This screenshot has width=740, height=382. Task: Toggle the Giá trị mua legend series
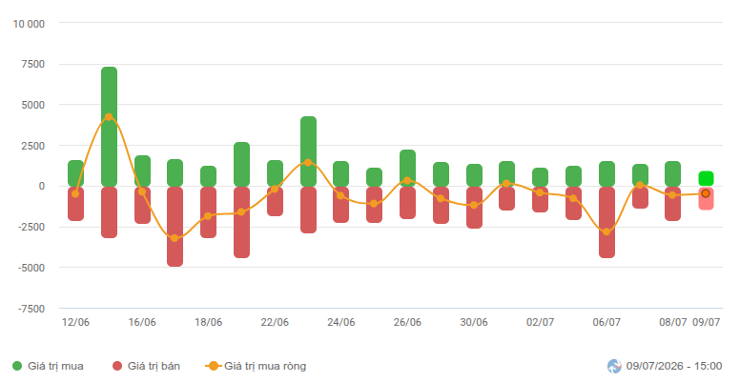click(48, 366)
